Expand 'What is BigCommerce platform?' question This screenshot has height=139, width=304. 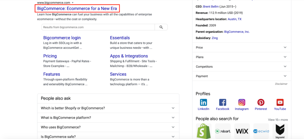(108, 118)
